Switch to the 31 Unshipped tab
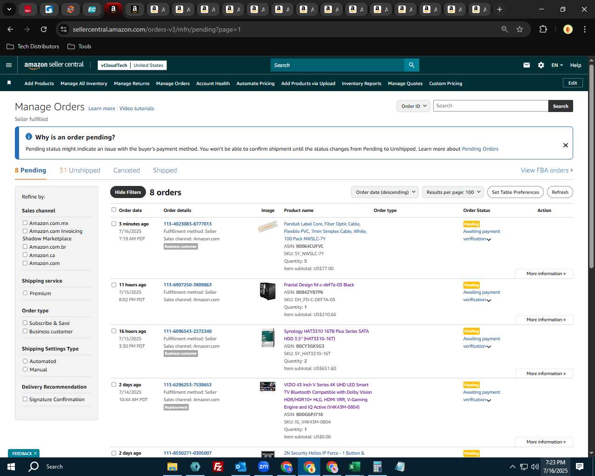 click(80, 170)
